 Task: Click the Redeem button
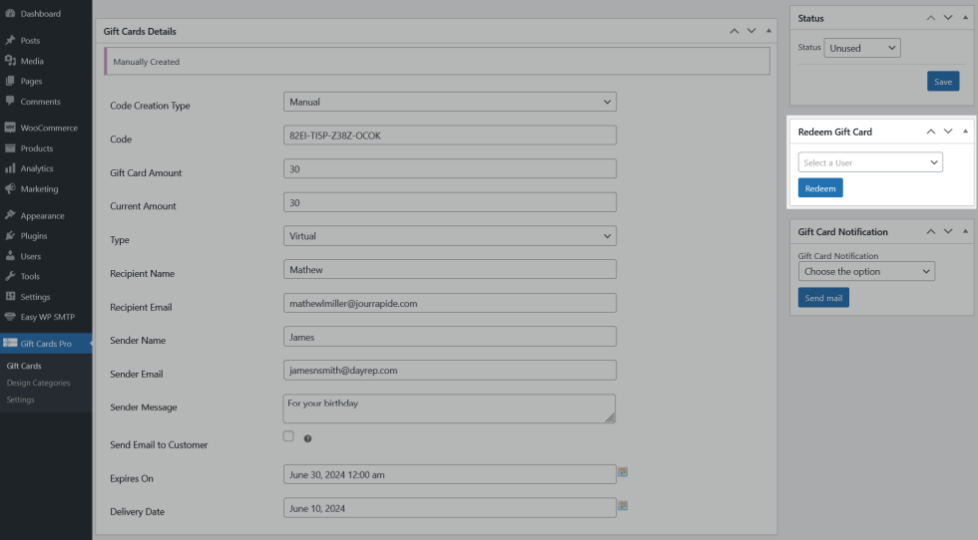click(x=819, y=187)
